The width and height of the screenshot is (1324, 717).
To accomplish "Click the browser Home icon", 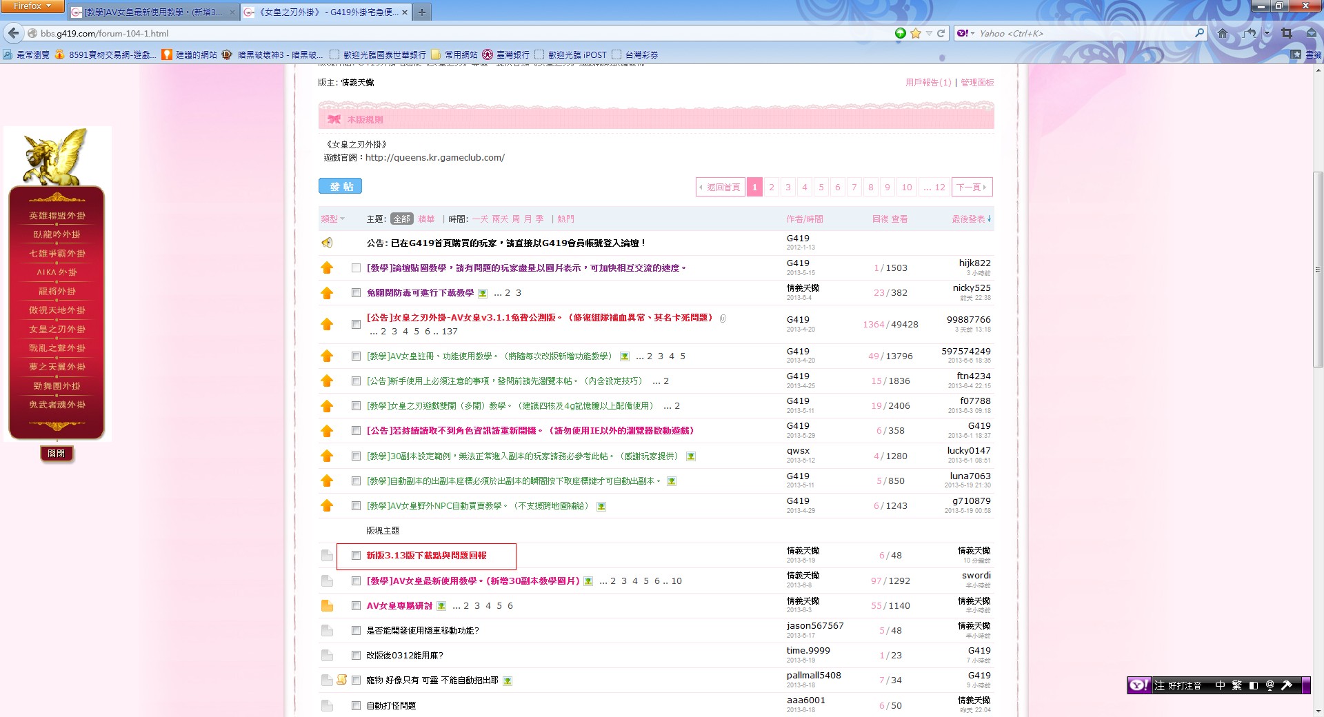I will click(x=1223, y=33).
